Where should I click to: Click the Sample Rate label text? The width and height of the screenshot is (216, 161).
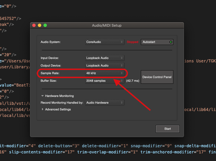(50, 73)
